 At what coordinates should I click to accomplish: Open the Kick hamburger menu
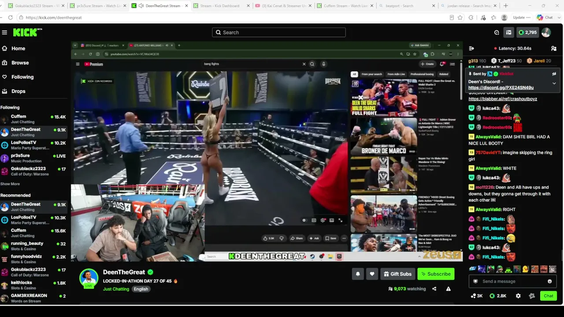pos(4,33)
